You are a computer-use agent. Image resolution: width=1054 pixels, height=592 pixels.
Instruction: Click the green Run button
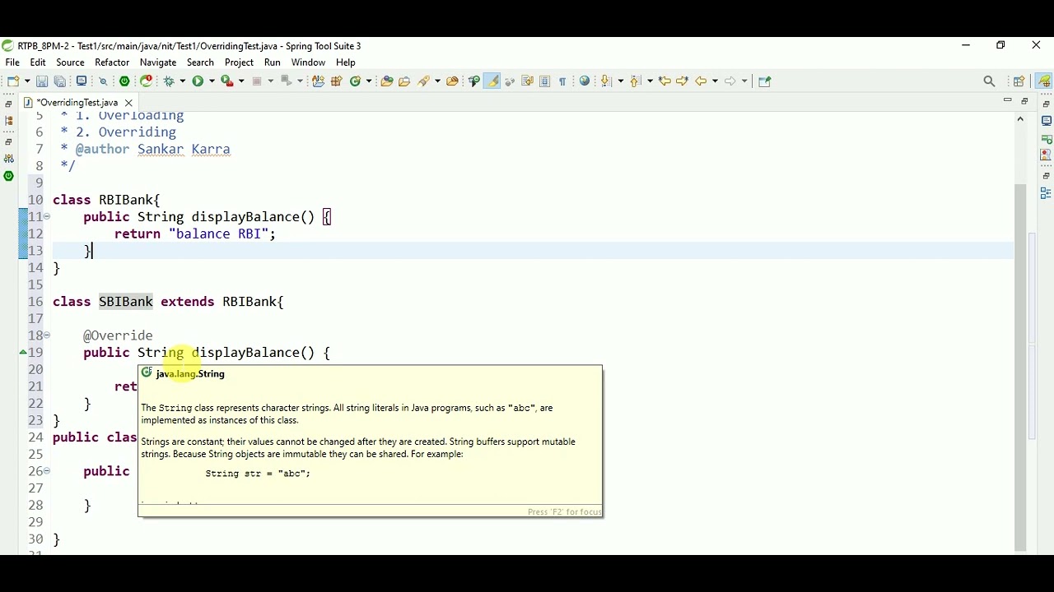click(x=198, y=81)
